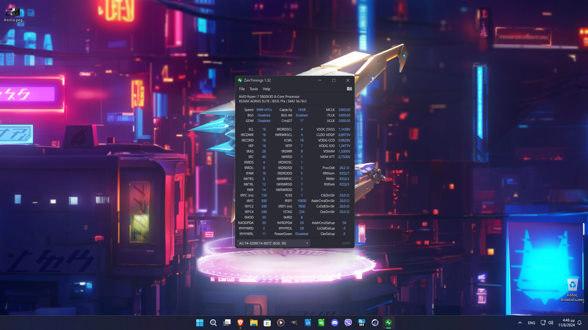
Task: Click the VDDG CCD 0,9828V value
Action: tap(344, 140)
